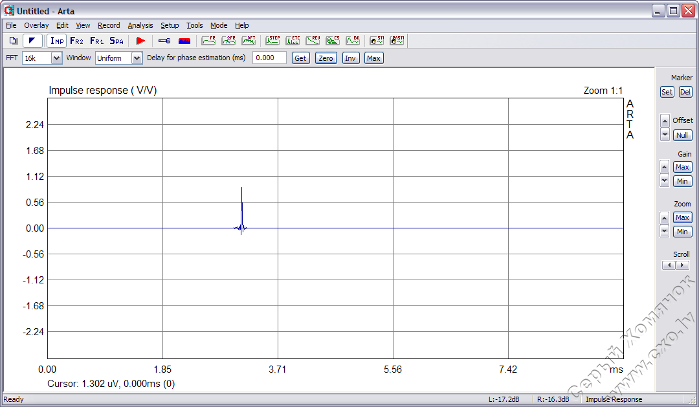This screenshot has width=699, height=407.
Task: Click the Gain Max button
Action: click(x=682, y=167)
